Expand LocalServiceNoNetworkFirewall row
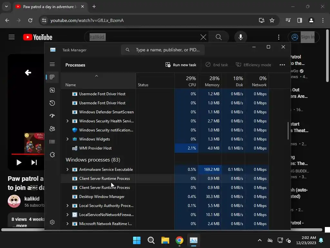Viewport: 330px width, 248px height. point(67,215)
